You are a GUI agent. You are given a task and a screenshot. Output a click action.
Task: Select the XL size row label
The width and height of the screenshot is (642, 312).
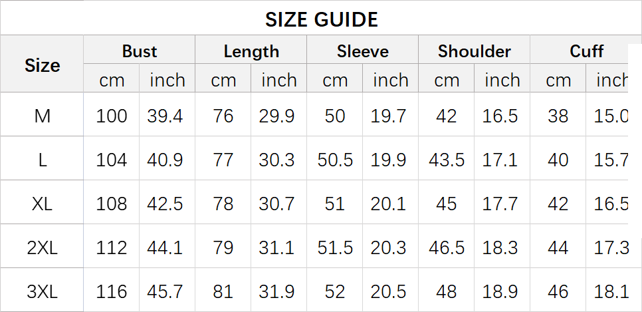click(x=43, y=204)
